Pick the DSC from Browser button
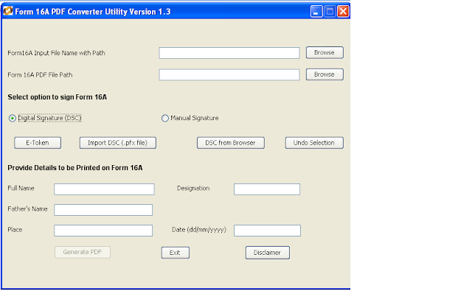 231,143
